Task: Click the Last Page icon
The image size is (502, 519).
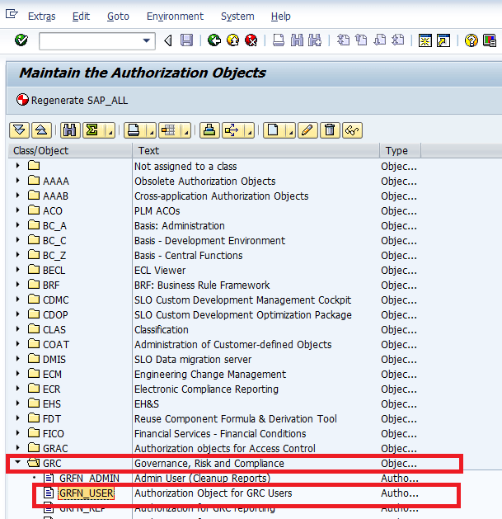Action: tap(398, 40)
